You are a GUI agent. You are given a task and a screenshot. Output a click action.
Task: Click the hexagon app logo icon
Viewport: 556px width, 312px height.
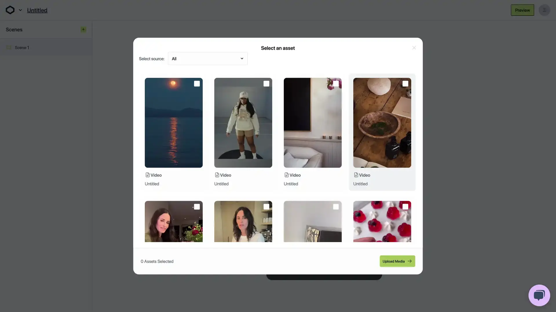[10, 10]
